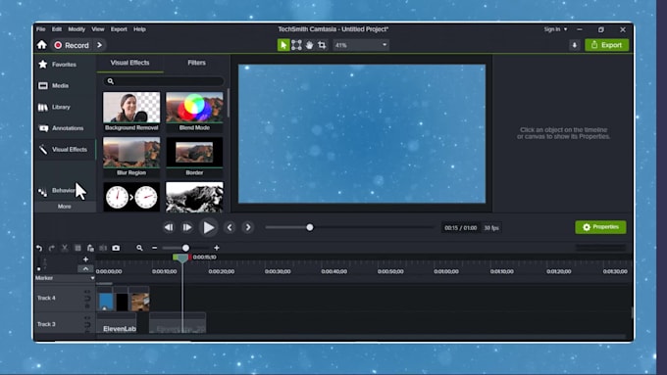This screenshot has width=667, height=375.
Task: Activate the annotation edit bounding-box tool
Action: click(x=296, y=45)
